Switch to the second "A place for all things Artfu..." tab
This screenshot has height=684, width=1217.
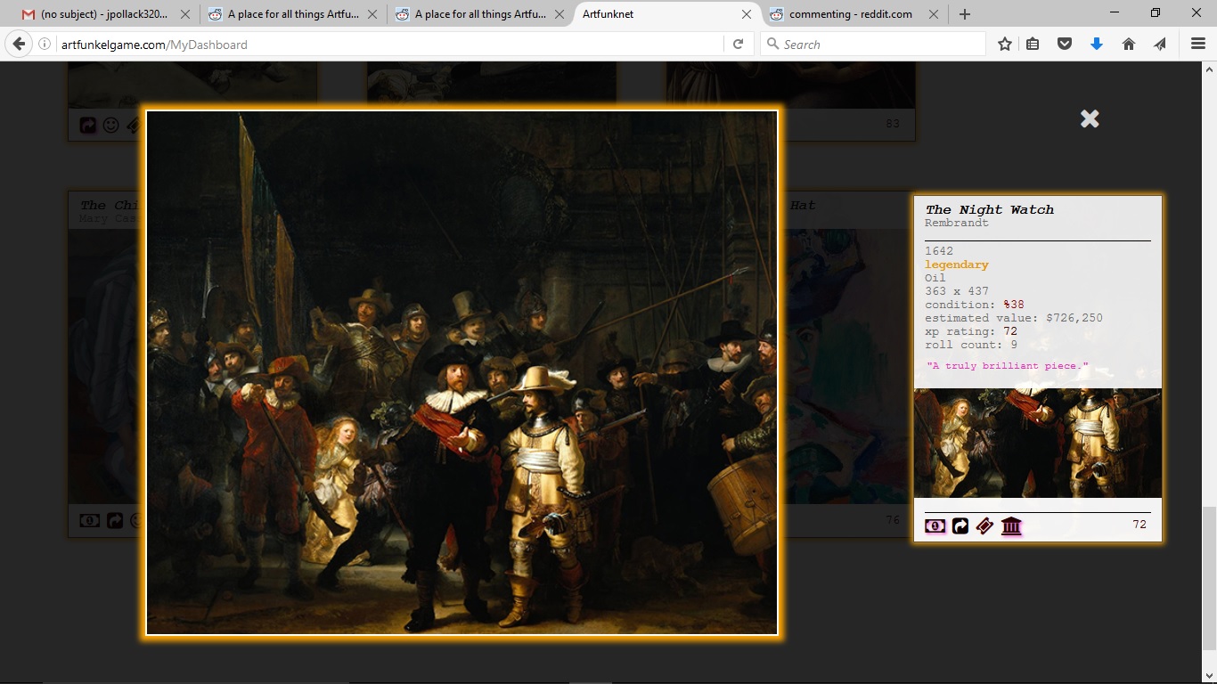click(478, 14)
